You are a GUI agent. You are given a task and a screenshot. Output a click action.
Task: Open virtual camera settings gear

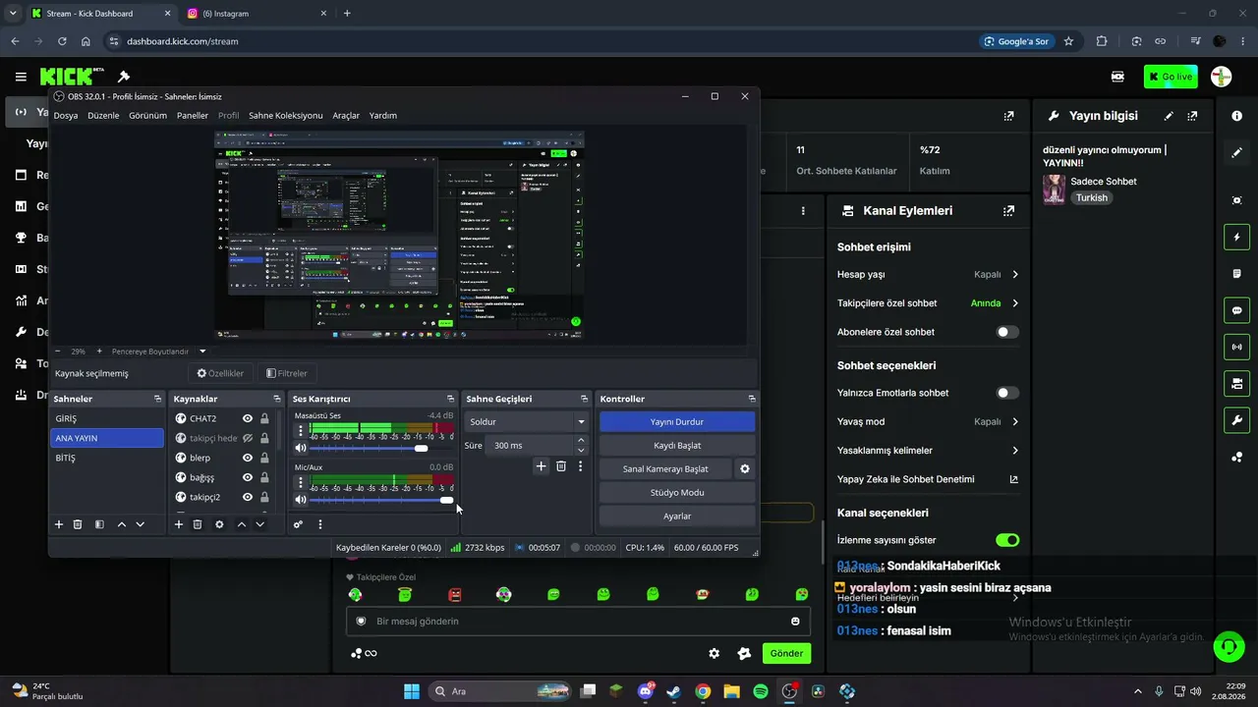click(x=745, y=468)
